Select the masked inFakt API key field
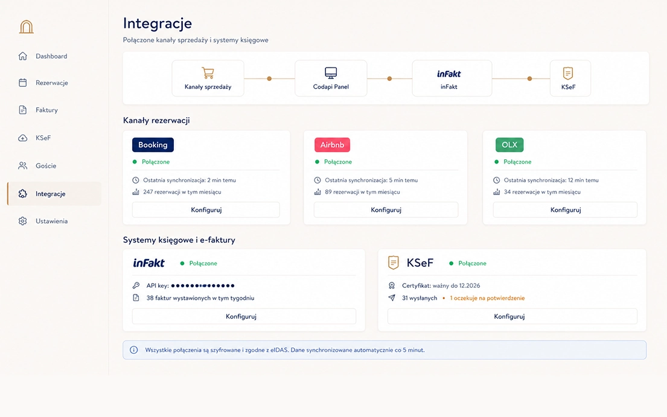This screenshot has width=667, height=417. tap(202, 285)
